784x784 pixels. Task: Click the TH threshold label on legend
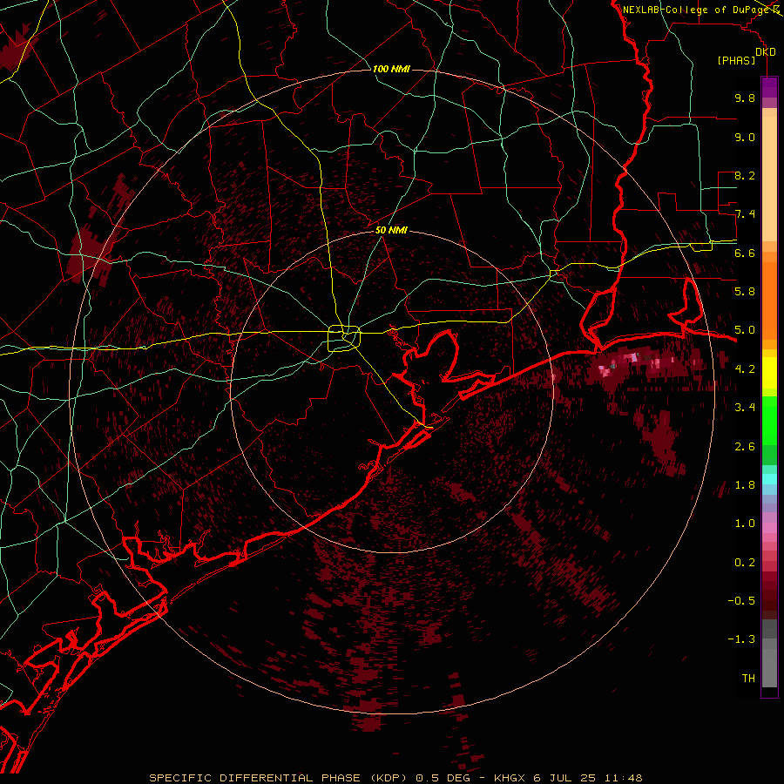coord(748,679)
